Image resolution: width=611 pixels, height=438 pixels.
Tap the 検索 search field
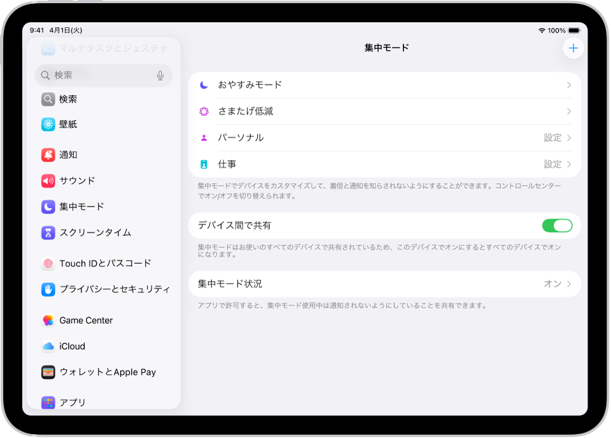point(95,75)
